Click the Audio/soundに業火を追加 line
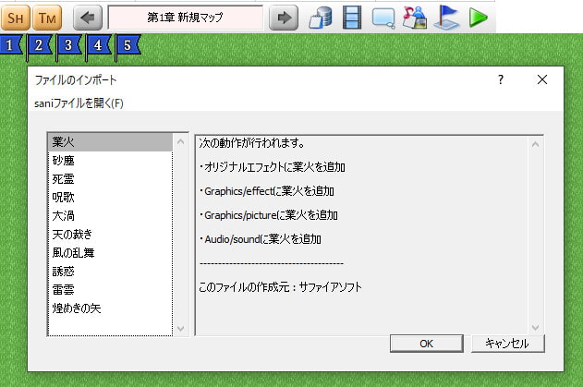Screen dimensions: 583x387 click(261, 239)
